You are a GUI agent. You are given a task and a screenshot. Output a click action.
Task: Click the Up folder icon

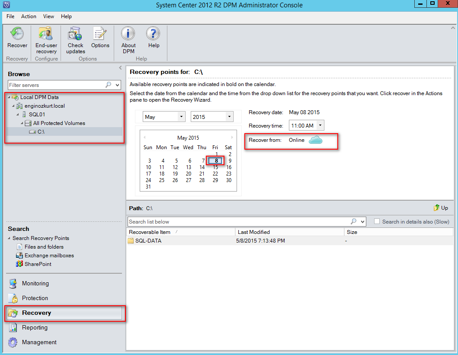437,208
